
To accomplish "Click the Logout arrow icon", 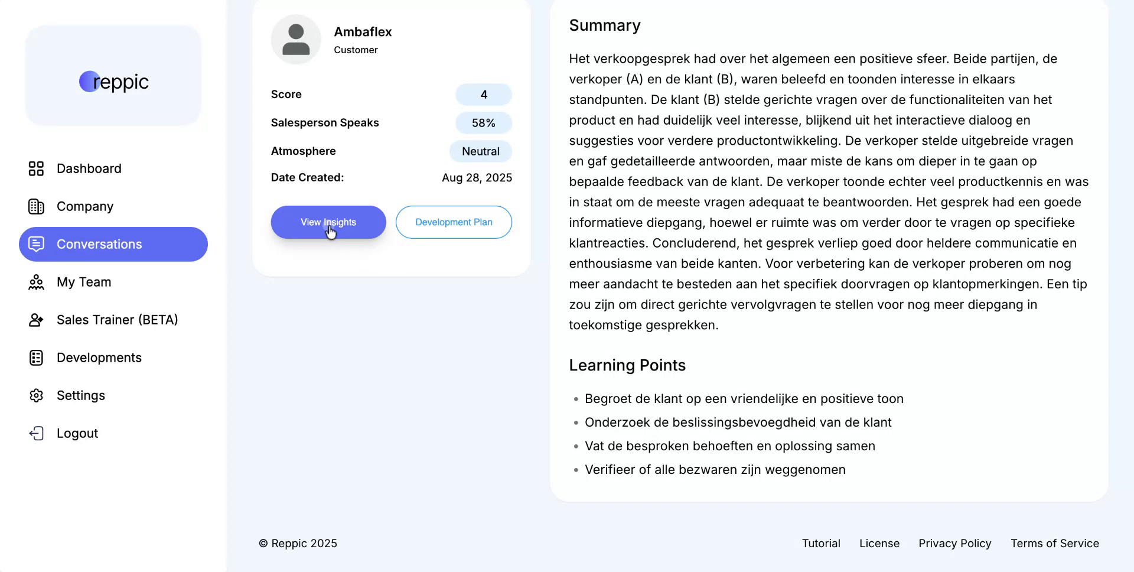I will point(36,434).
